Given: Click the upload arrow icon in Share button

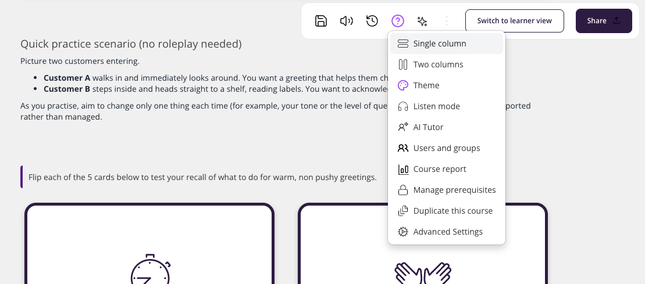Looking at the screenshot, I should point(616,20).
